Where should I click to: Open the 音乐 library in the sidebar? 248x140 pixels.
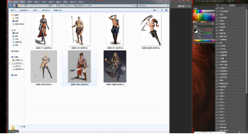click(x=16, y=45)
